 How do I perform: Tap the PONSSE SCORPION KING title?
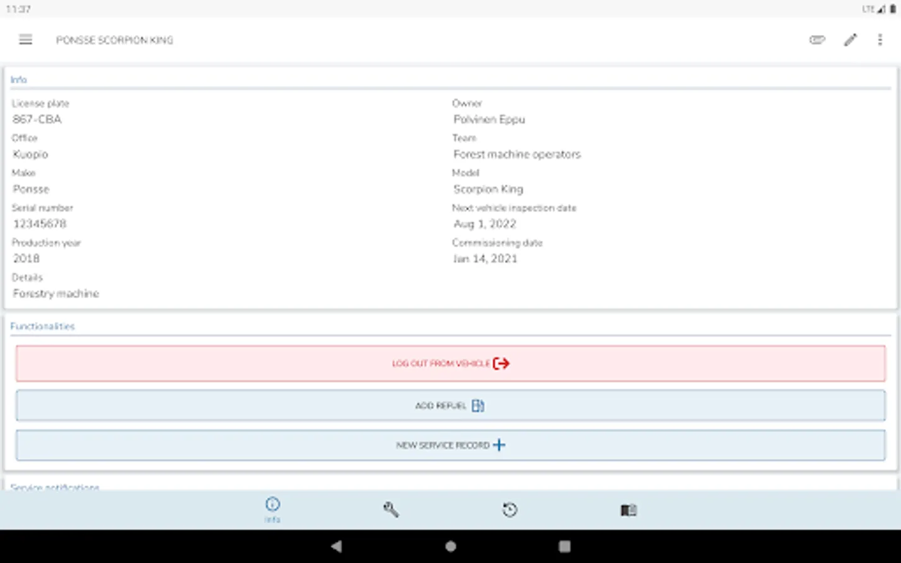pyautogui.click(x=115, y=40)
